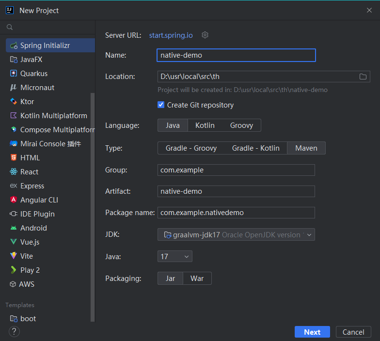Click the Artifact field native-demo

point(237,191)
